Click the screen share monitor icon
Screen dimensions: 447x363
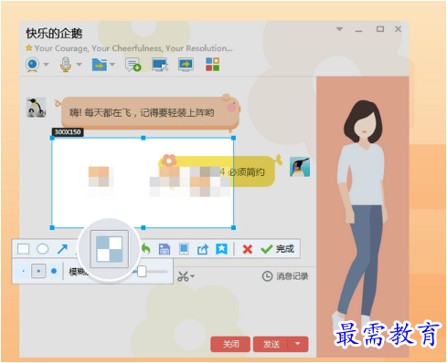(x=186, y=65)
